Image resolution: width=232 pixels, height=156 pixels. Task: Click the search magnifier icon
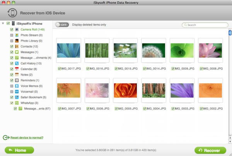pyautogui.click(x=185, y=25)
